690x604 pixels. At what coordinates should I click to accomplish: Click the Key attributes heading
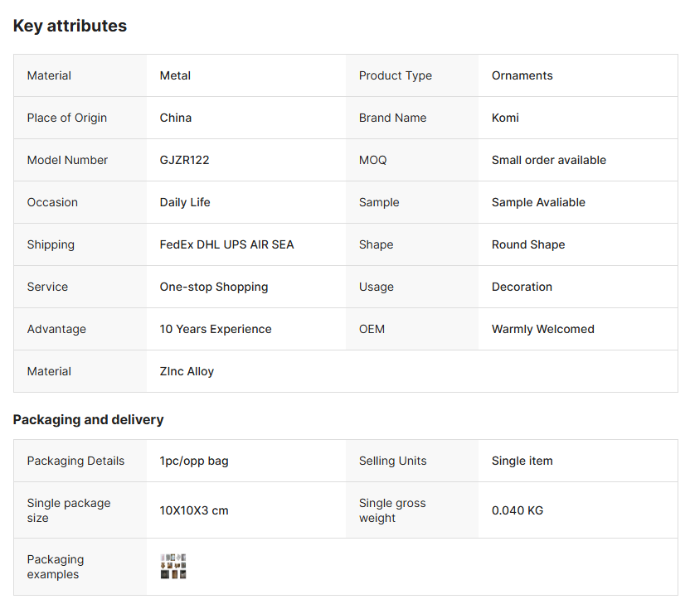tap(70, 26)
